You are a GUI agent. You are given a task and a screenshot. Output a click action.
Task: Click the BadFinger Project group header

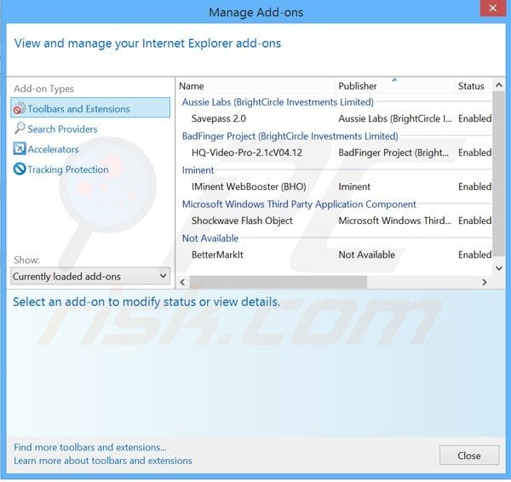pyautogui.click(x=290, y=136)
